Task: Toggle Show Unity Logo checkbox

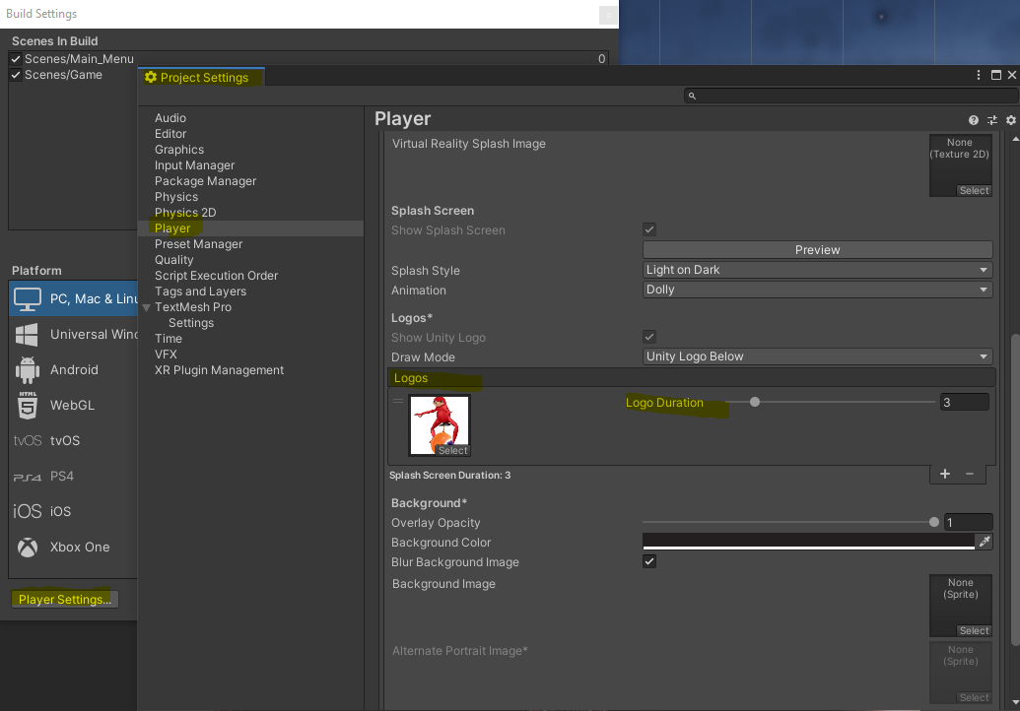Action: click(x=649, y=337)
